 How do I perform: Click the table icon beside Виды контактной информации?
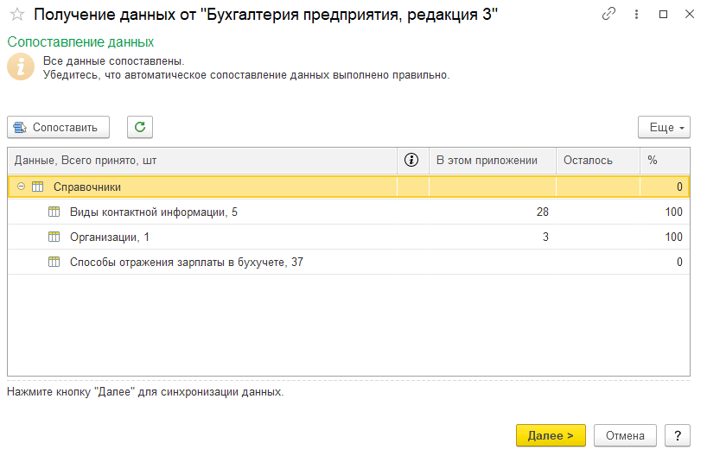coord(54,212)
